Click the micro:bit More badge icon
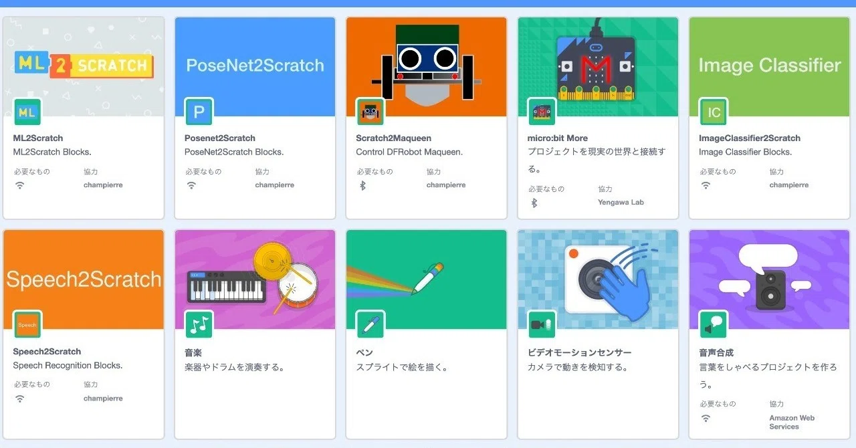This screenshot has width=856, height=448. pos(542,112)
